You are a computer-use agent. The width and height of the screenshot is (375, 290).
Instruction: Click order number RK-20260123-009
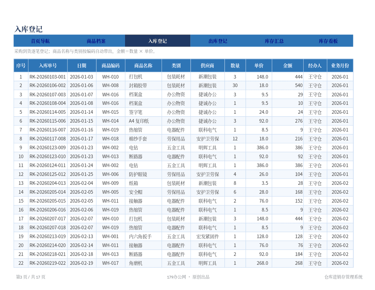(48, 147)
